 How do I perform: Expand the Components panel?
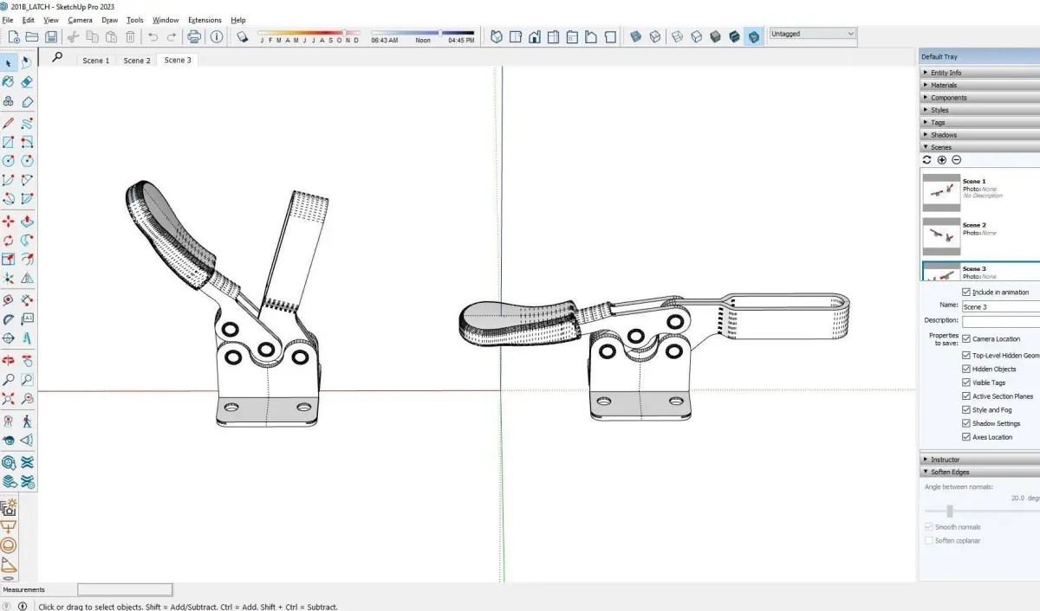pyautogui.click(x=979, y=98)
